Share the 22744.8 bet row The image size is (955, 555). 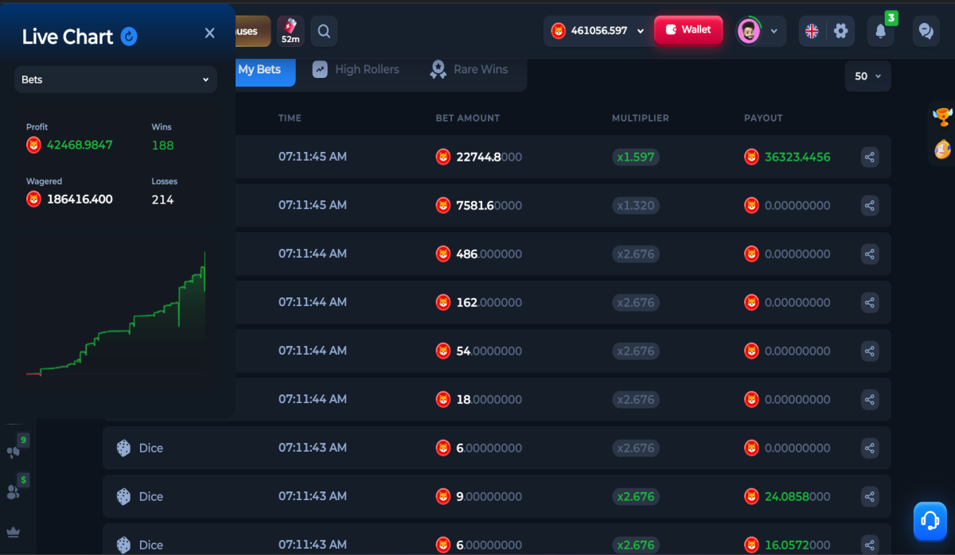click(x=870, y=157)
